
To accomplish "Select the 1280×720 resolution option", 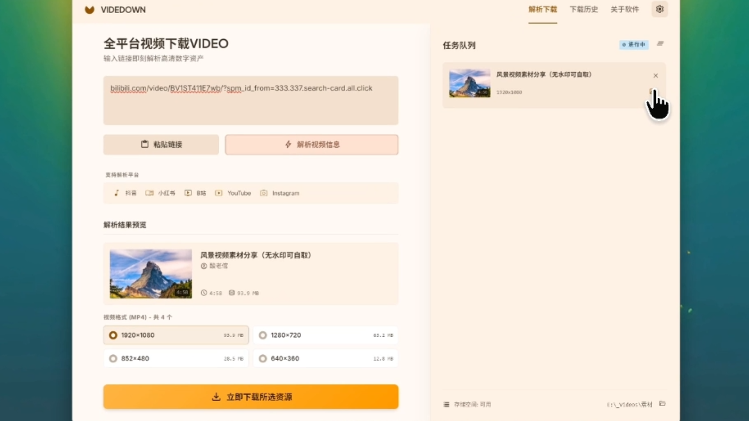I will 326,335.
